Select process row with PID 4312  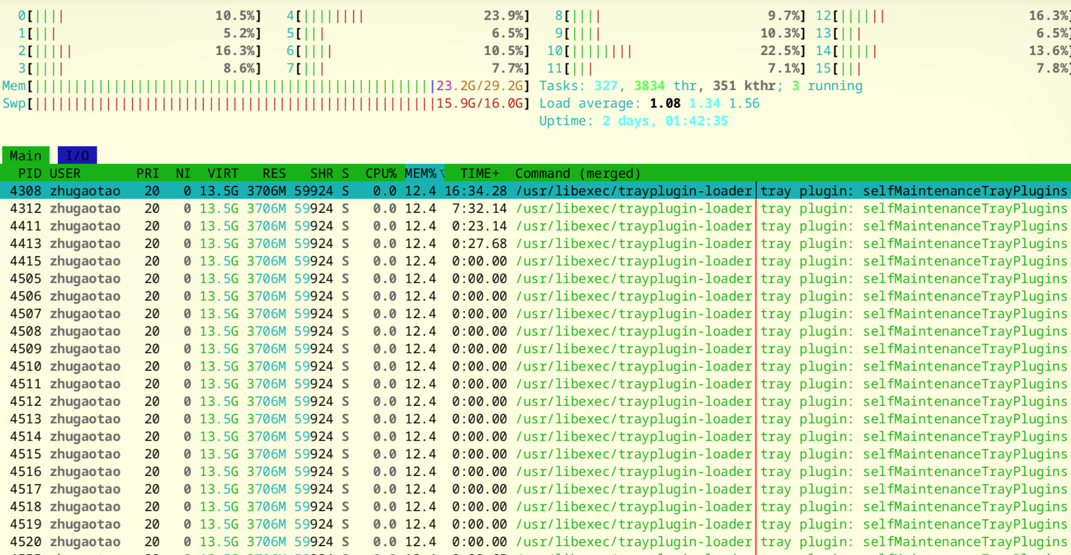[x=535, y=208]
